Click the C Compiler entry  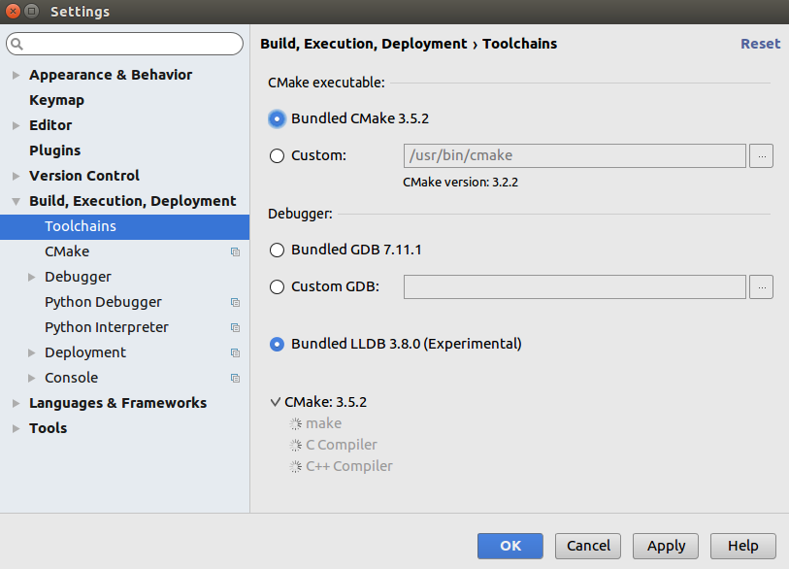pyautogui.click(x=342, y=445)
